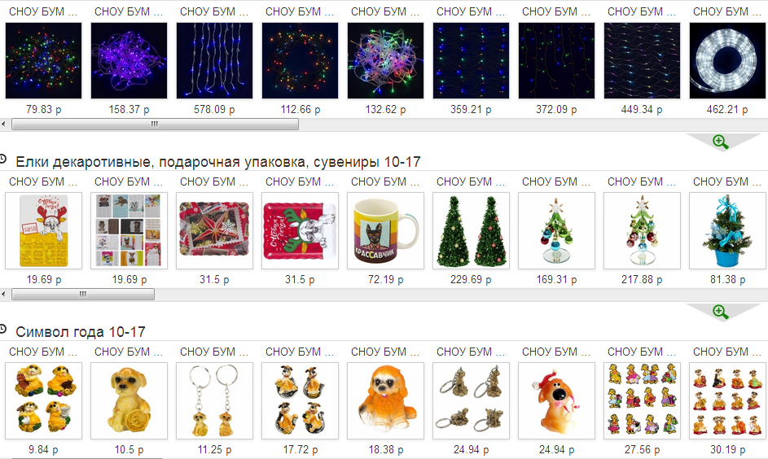Viewport: 768px width, 459px height.
Task: Select the Santa hat dog figurine thumbnail
Action: point(556,400)
